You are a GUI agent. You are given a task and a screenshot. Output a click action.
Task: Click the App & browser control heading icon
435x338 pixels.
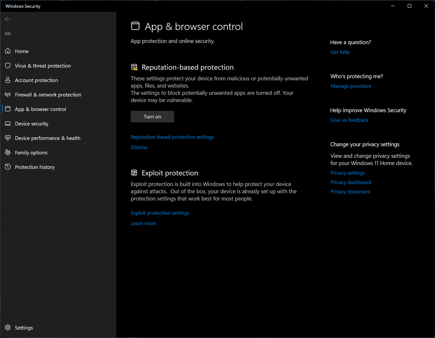tap(135, 26)
